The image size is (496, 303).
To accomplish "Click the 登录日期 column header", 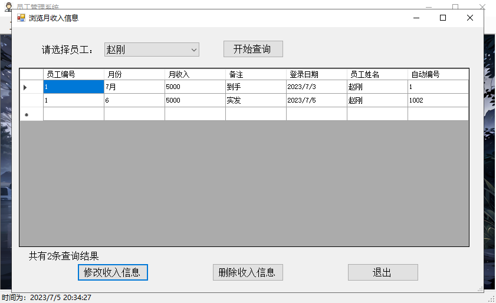I will coord(317,74).
